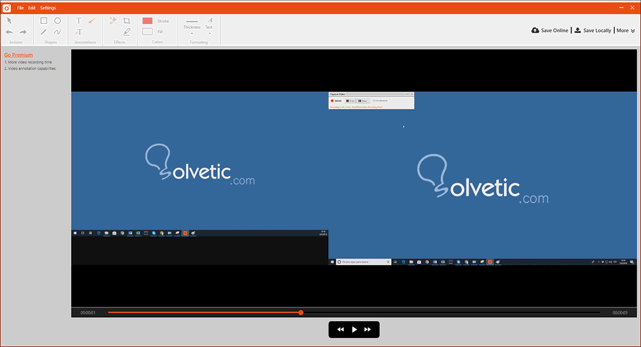Choose the text-with-arrow callout tool

79,32
